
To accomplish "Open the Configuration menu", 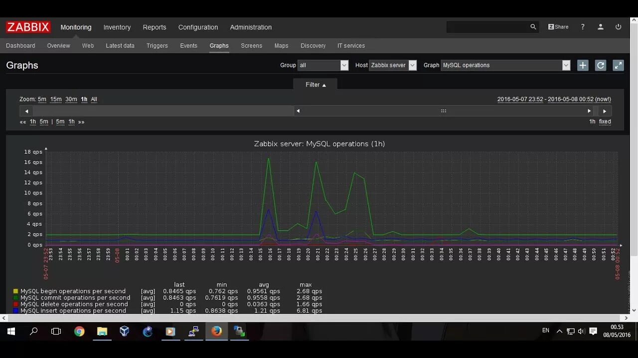I will coord(198,27).
